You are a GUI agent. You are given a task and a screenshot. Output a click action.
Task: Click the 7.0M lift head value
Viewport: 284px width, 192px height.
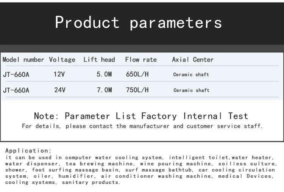[x=104, y=90]
